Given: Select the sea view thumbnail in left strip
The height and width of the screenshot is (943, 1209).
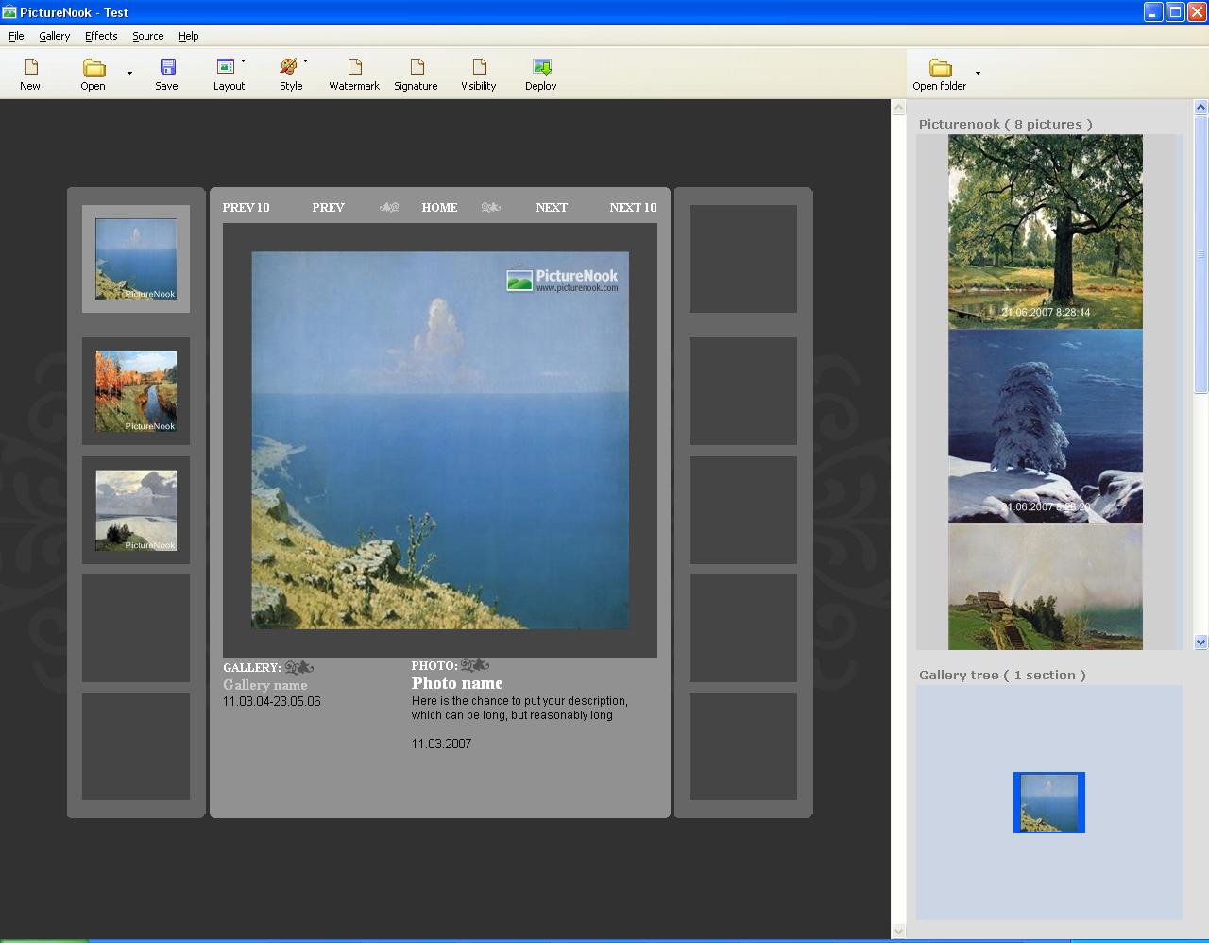Looking at the screenshot, I should 136,259.
